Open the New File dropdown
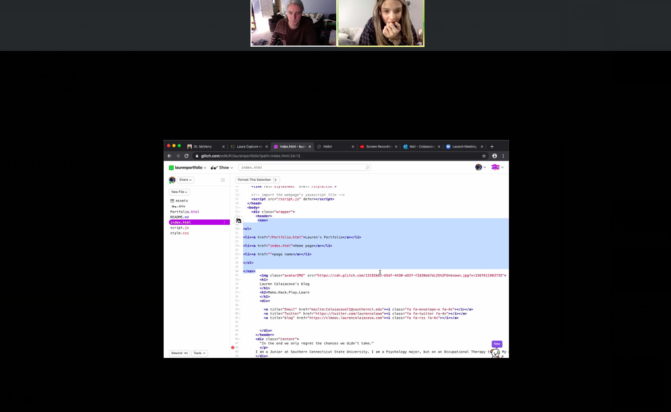671x412 pixels. tap(179, 192)
